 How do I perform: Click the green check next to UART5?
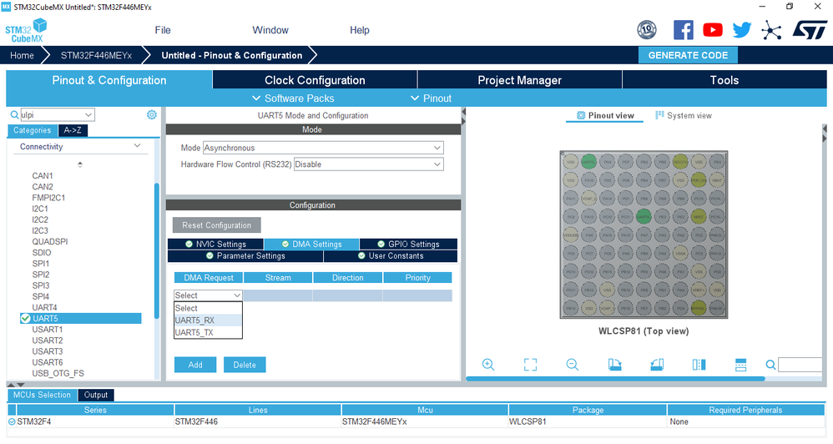[25, 318]
